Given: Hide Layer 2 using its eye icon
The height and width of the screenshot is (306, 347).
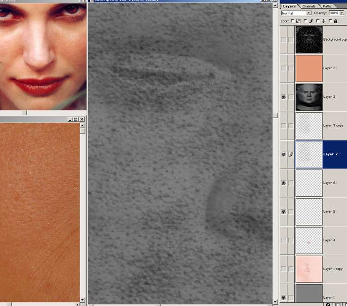Looking at the screenshot, I should 284,97.
